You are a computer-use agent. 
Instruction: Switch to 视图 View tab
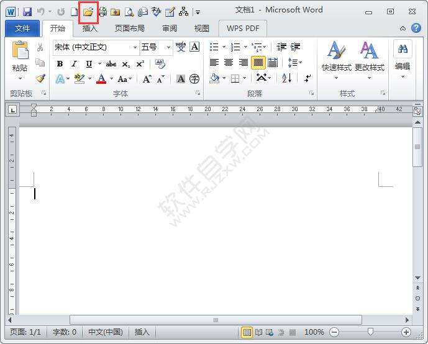click(x=202, y=29)
